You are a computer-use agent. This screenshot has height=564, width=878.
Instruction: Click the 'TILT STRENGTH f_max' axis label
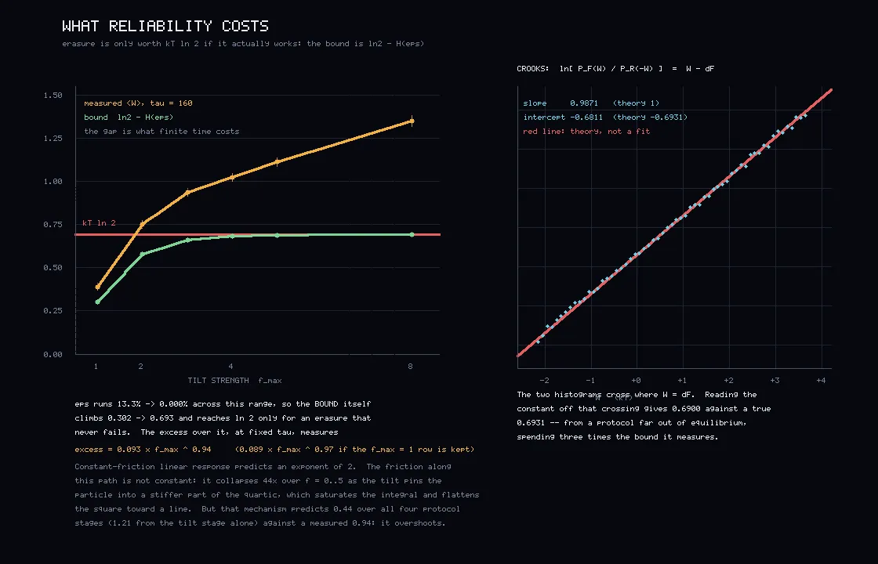coord(234,381)
